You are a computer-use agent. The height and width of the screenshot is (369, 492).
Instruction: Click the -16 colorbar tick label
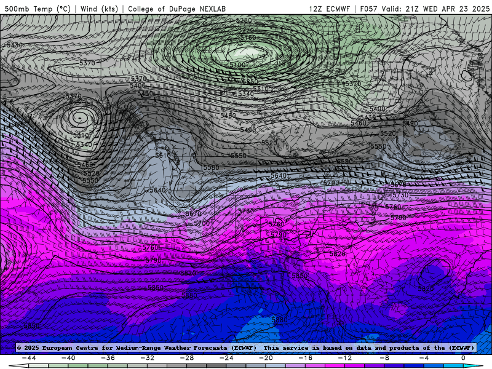[306, 358]
